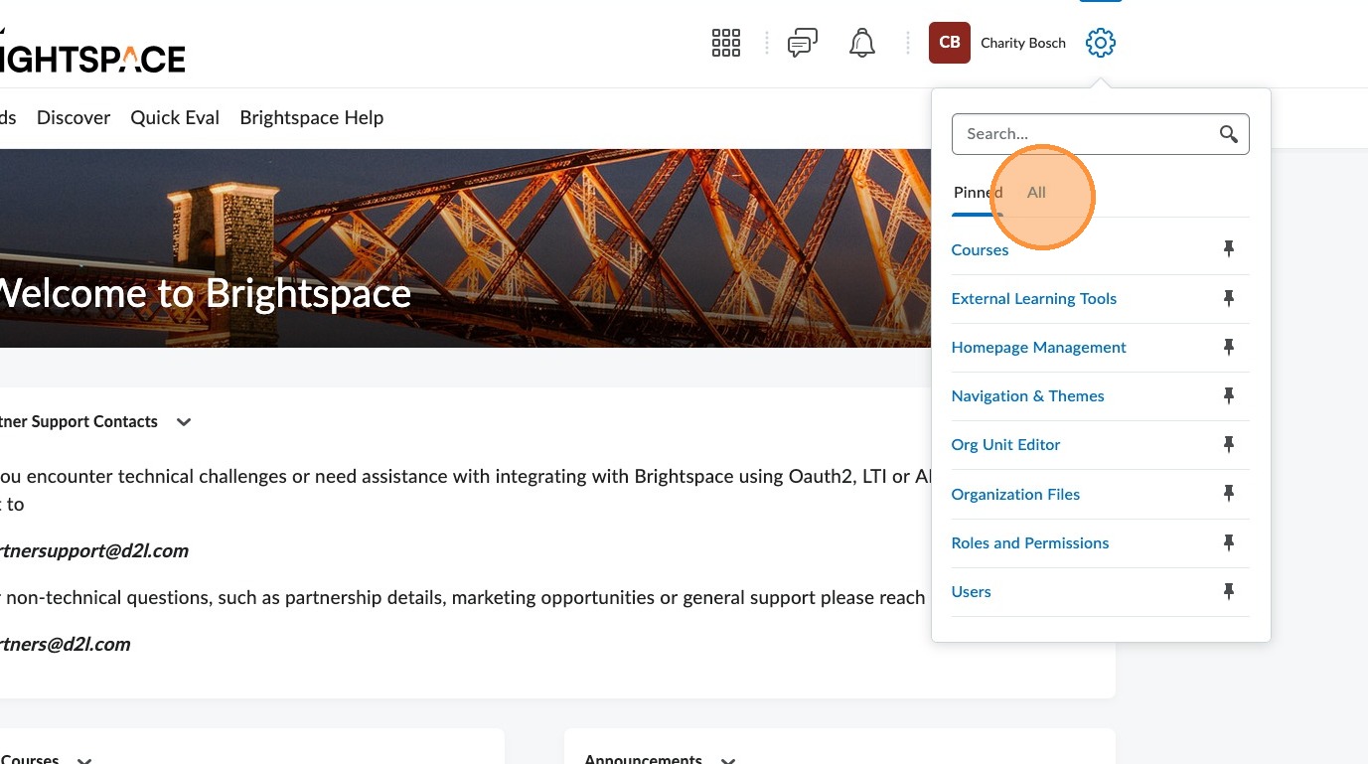The image size is (1368, 764).
Task: Open the Organization Files link
Action: 1015,494
